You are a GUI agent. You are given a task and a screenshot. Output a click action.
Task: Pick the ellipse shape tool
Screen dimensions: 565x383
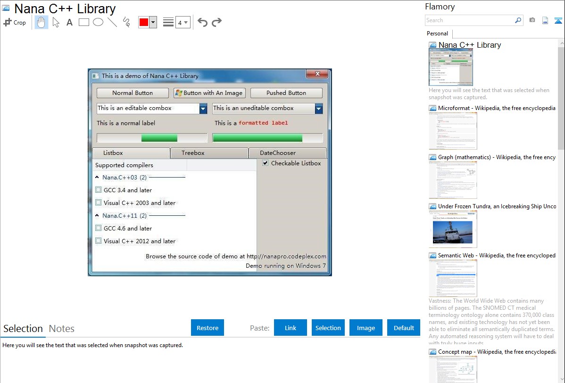tap(98, 22)
